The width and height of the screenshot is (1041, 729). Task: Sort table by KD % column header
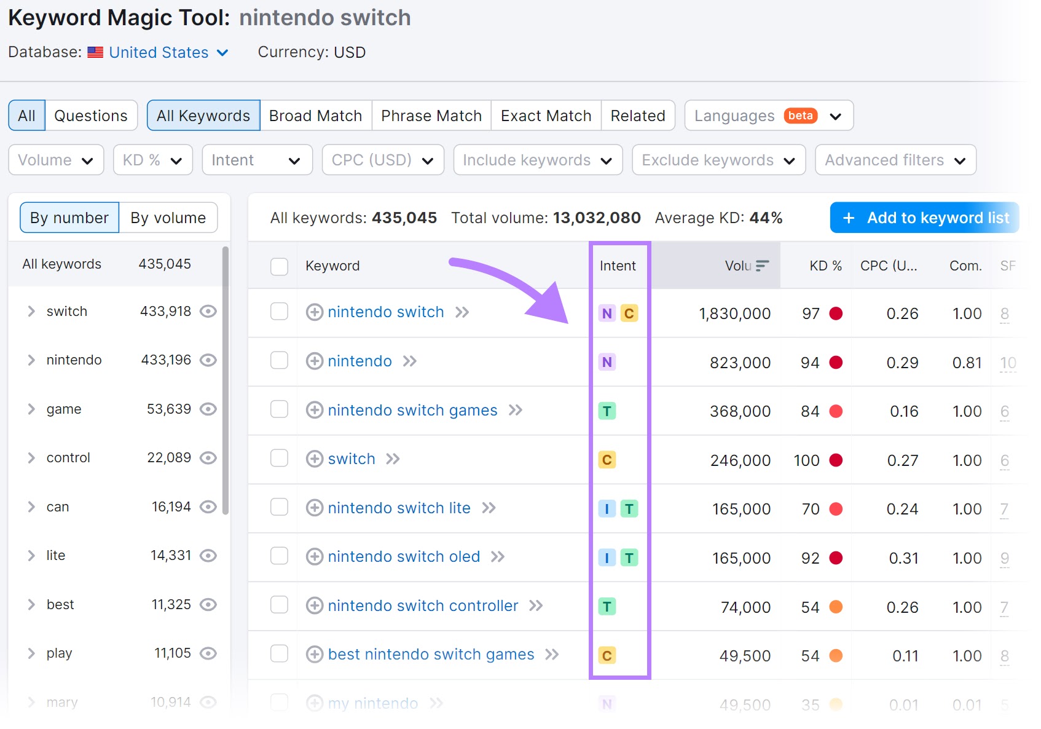(x=825, y=266)
